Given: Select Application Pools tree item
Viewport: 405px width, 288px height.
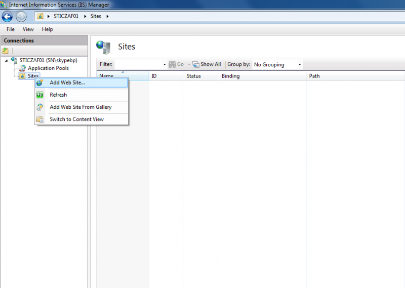Looking at the screenshot, I should 48,68.
